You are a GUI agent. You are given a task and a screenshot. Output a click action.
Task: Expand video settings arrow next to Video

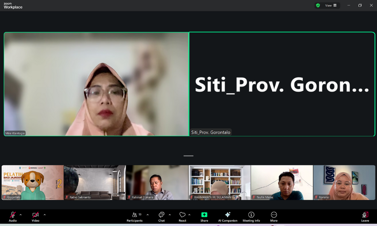pyautogui.click(x=44, y=215)
